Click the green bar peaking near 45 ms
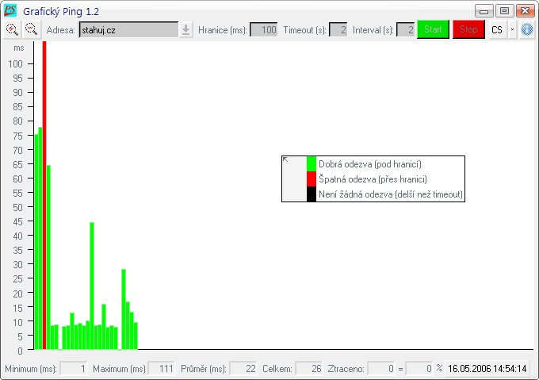 click(x=92, y=286)
